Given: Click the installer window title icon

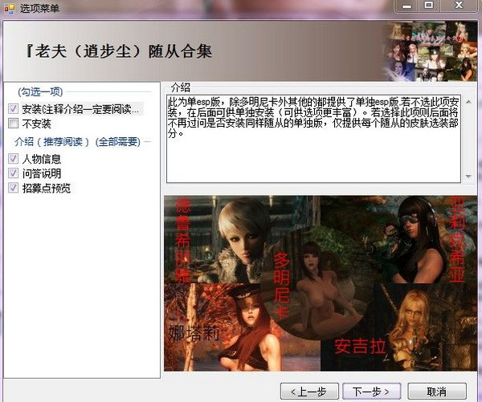Looking at the screenshot, I should 9,8.
